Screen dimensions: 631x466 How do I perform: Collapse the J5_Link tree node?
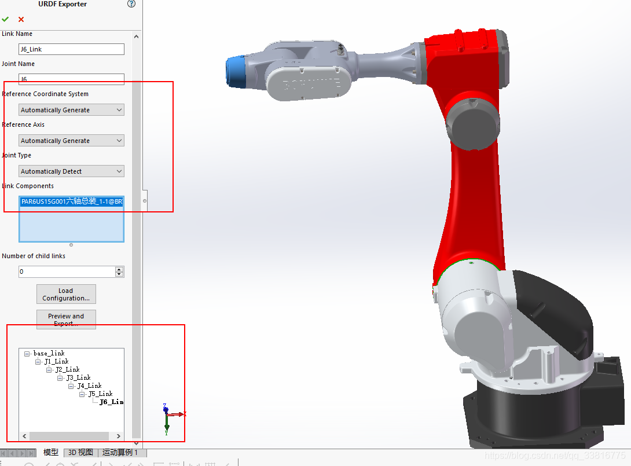82,394
